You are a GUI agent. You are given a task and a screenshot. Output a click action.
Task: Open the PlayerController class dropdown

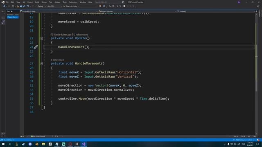coord(137,11)
